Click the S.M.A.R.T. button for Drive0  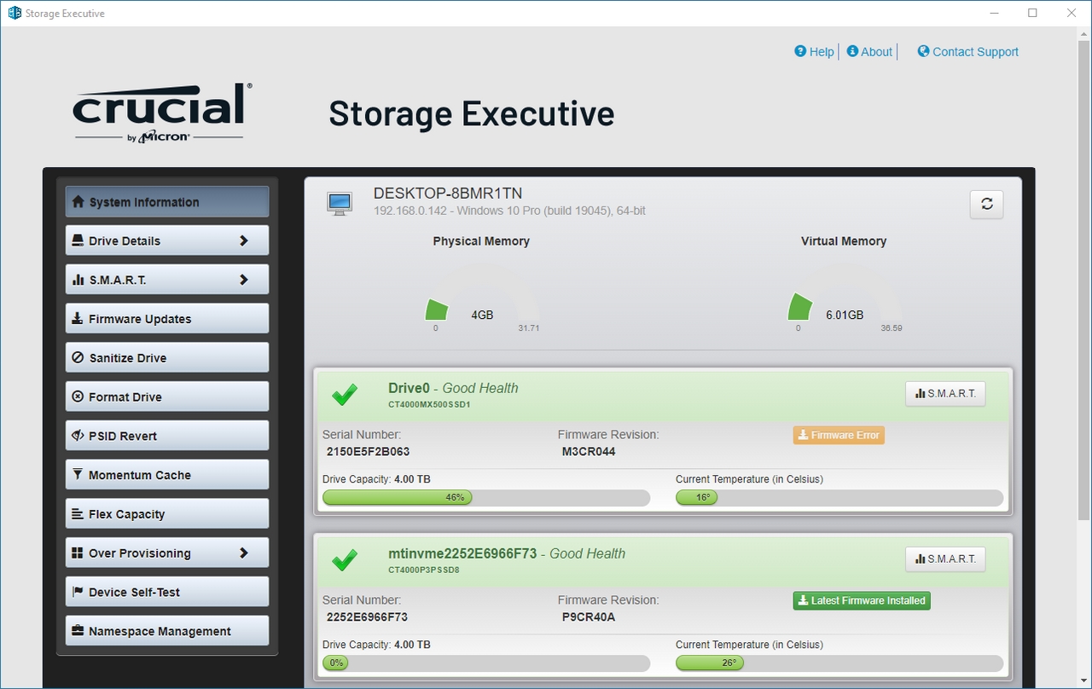(945, 393)
